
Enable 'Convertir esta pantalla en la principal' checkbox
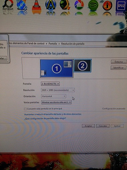[x=25, y=109]
